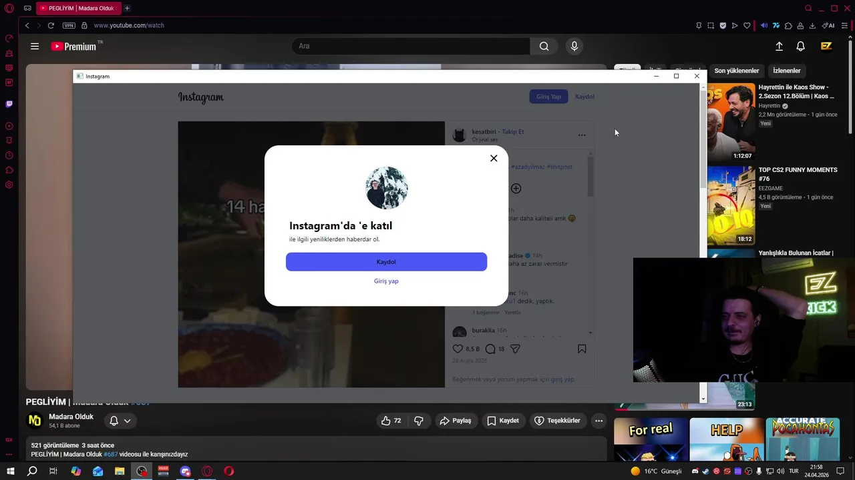The image size is (855, 480).
Task: Click Kaydol link in Instagram header
Action: pyautogui.click(x=584, y=97)
